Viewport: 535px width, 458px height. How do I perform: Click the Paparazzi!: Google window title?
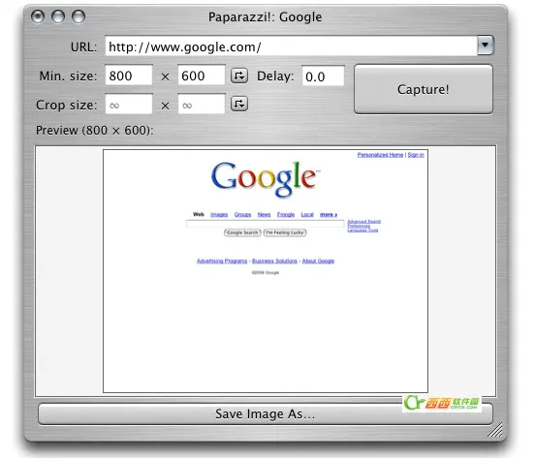[266, 17]
